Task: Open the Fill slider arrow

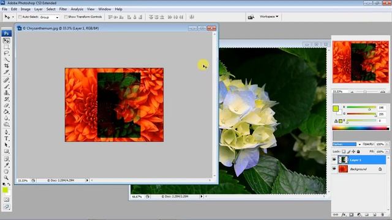Action: pyautogui.click(x=387, y=152)
